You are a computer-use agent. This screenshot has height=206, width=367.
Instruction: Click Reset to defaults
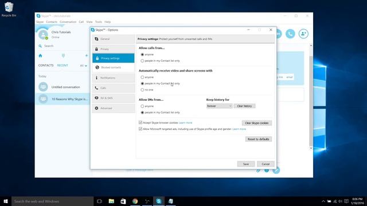click(259, 139)
